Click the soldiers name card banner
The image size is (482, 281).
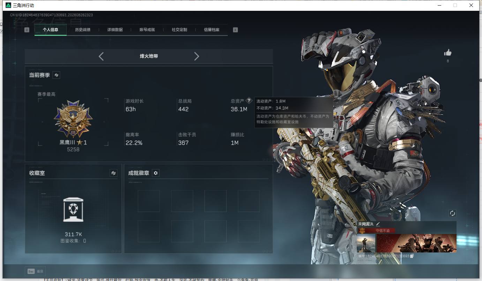tap(416, 243)
